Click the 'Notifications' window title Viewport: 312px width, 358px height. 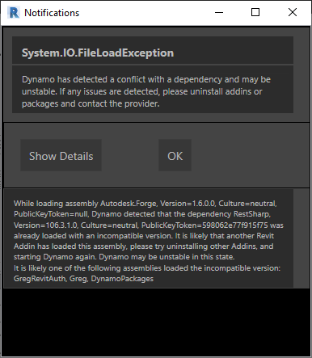[x=52, y=13]
